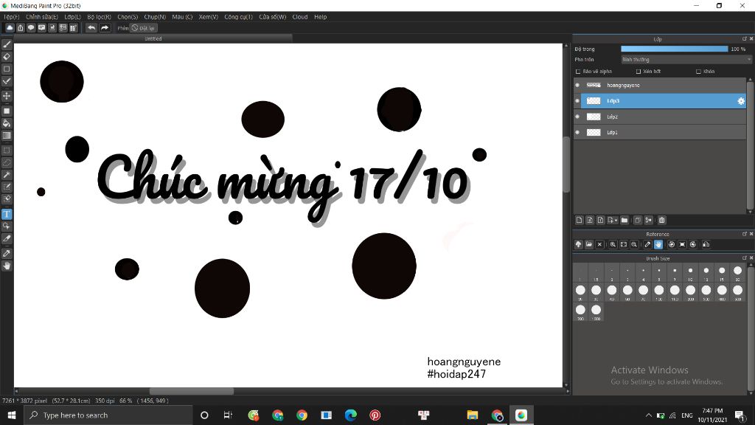This screenshot has height=425, width=755.
Task: Adjust the Độ trong opacity slider
Action: click(x=675, y=49)
